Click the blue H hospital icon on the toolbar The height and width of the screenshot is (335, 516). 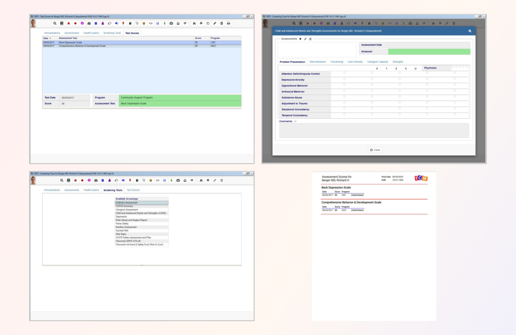tap(158, 23)
